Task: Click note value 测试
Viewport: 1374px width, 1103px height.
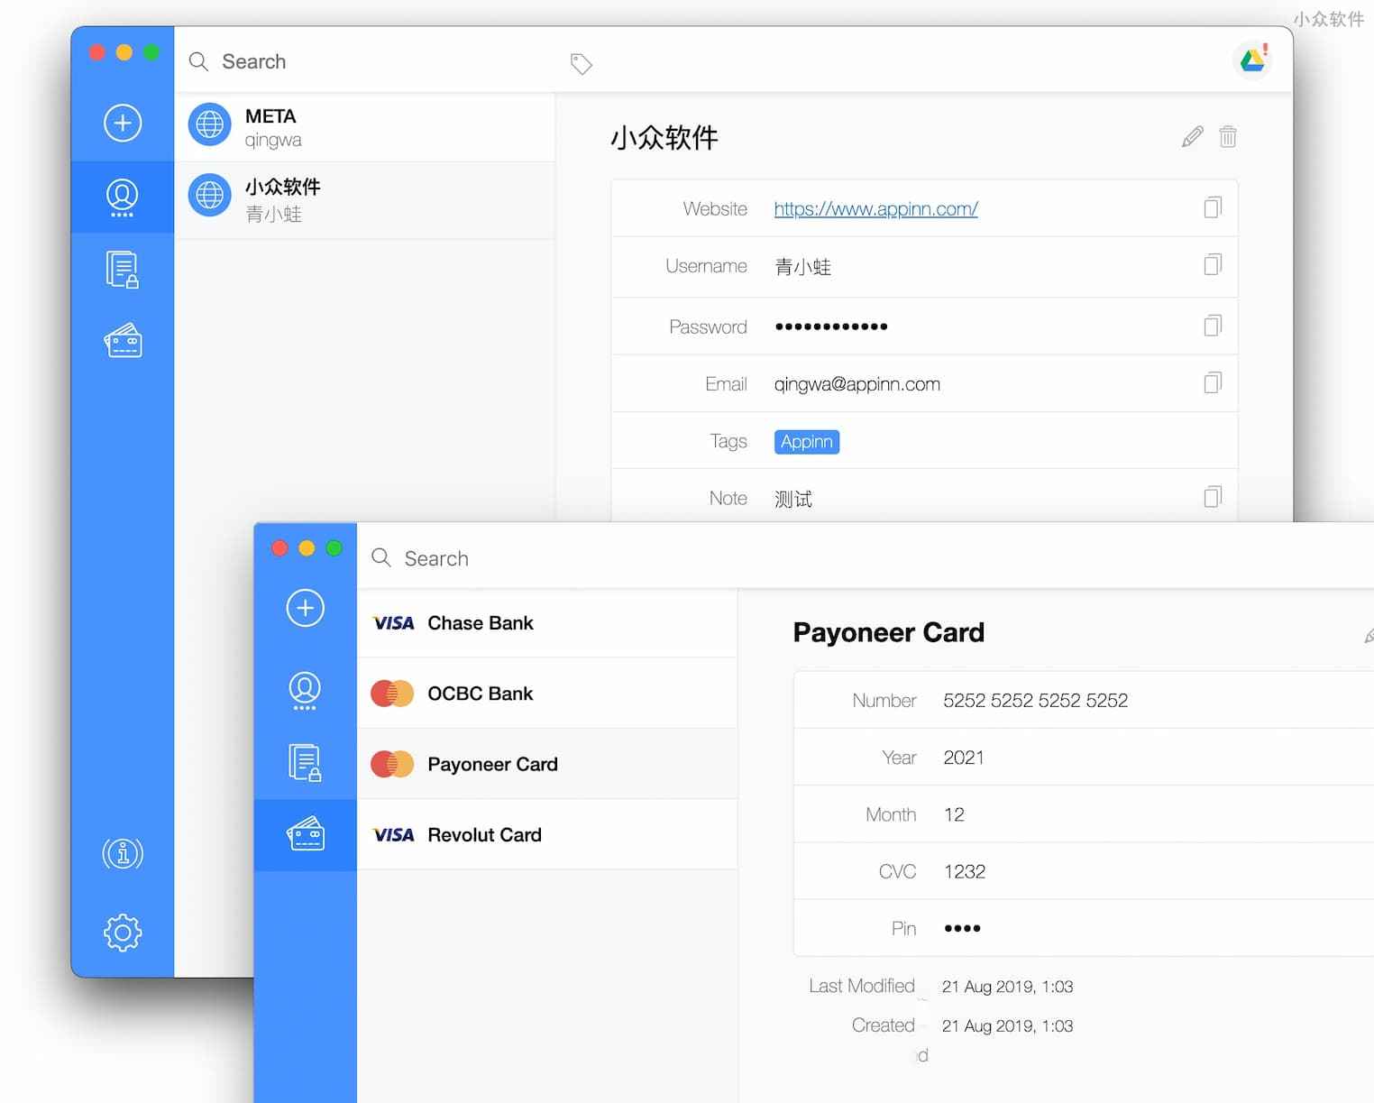Action: click(793, 499)
